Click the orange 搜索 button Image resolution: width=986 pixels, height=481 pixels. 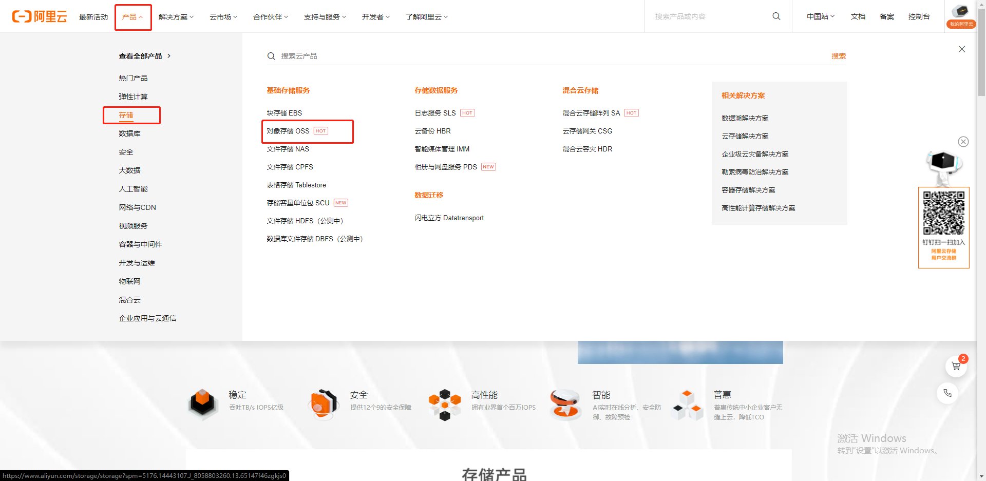[x=839, y=56]
